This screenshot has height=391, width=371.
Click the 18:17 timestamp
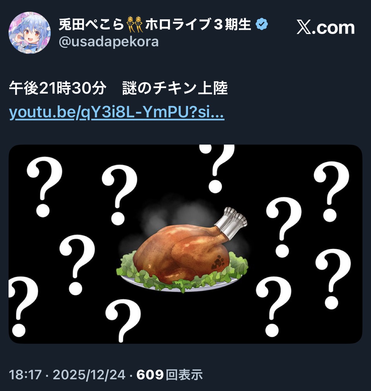(25, 375)
